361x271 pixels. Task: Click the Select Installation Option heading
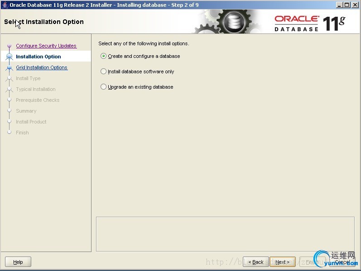(x=44, y=22)
